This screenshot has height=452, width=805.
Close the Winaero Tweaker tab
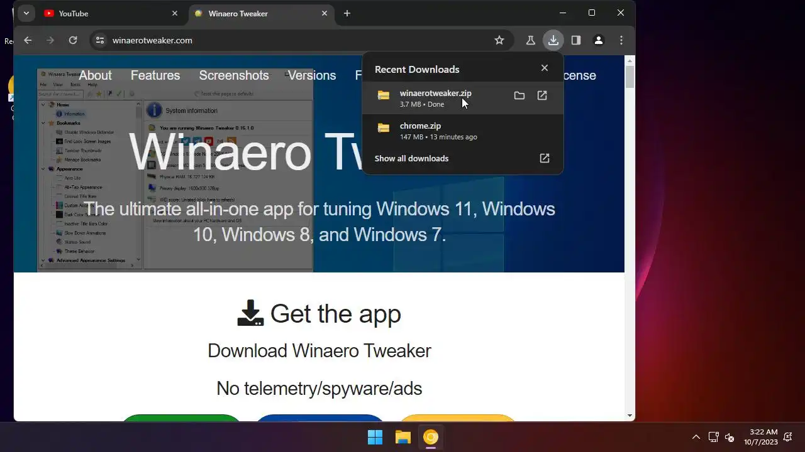(x=325, y=13)
